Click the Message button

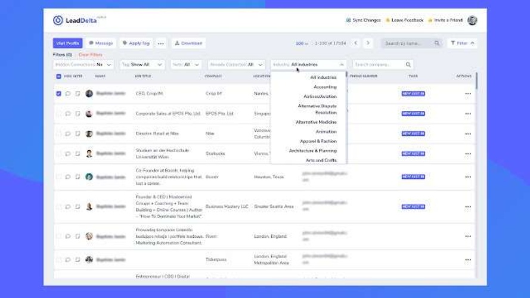click(101, 44)
